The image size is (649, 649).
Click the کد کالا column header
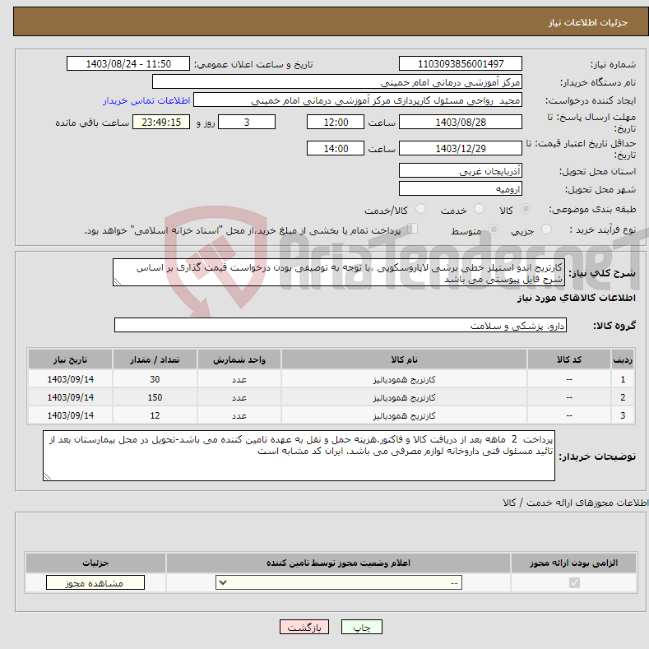[568, 359]
